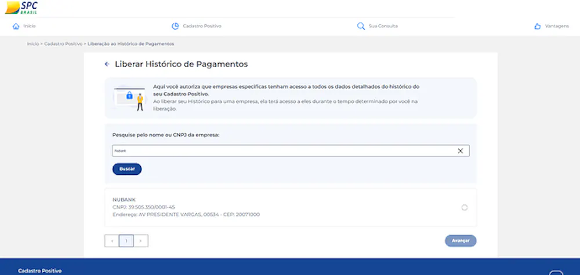The height and width of the screenshot is (275, 580).
Task: Select page 1 in pagination
Action: [126, 241]
